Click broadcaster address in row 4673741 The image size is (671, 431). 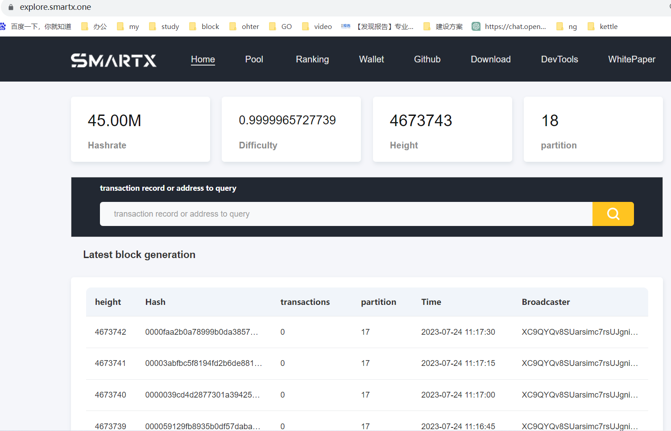[x=580, y=363]
